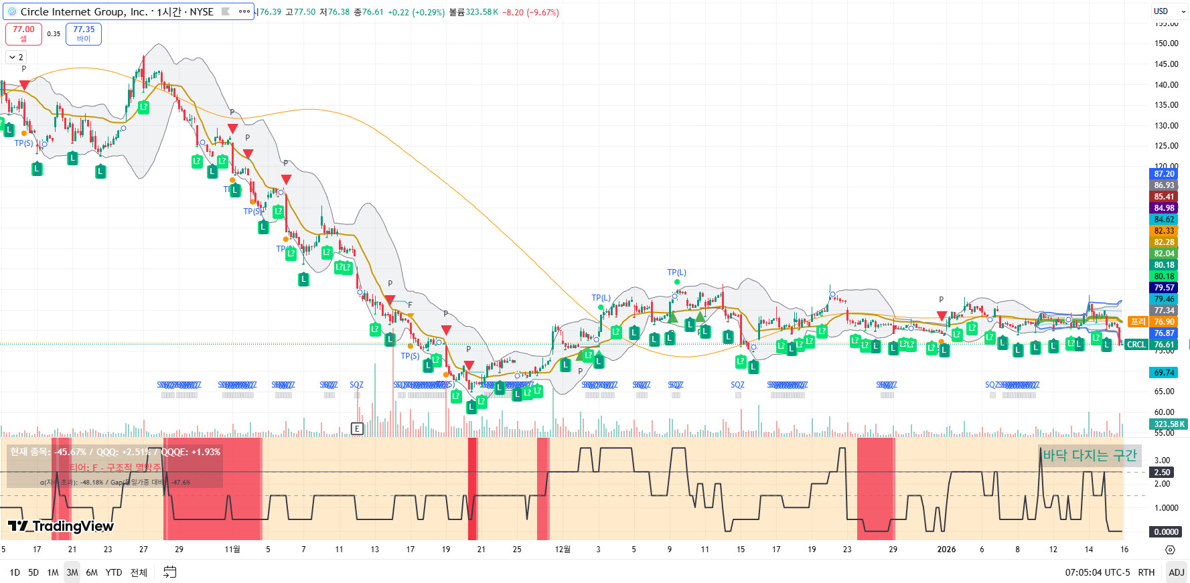Click the 87.20 blue price label
Viewport: 1190px width, 583px height.
click(1164, 174)
